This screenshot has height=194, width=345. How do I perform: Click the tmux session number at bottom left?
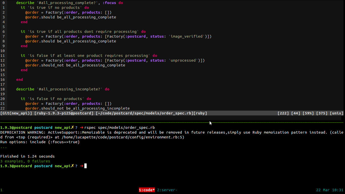[x=1, y=190]
